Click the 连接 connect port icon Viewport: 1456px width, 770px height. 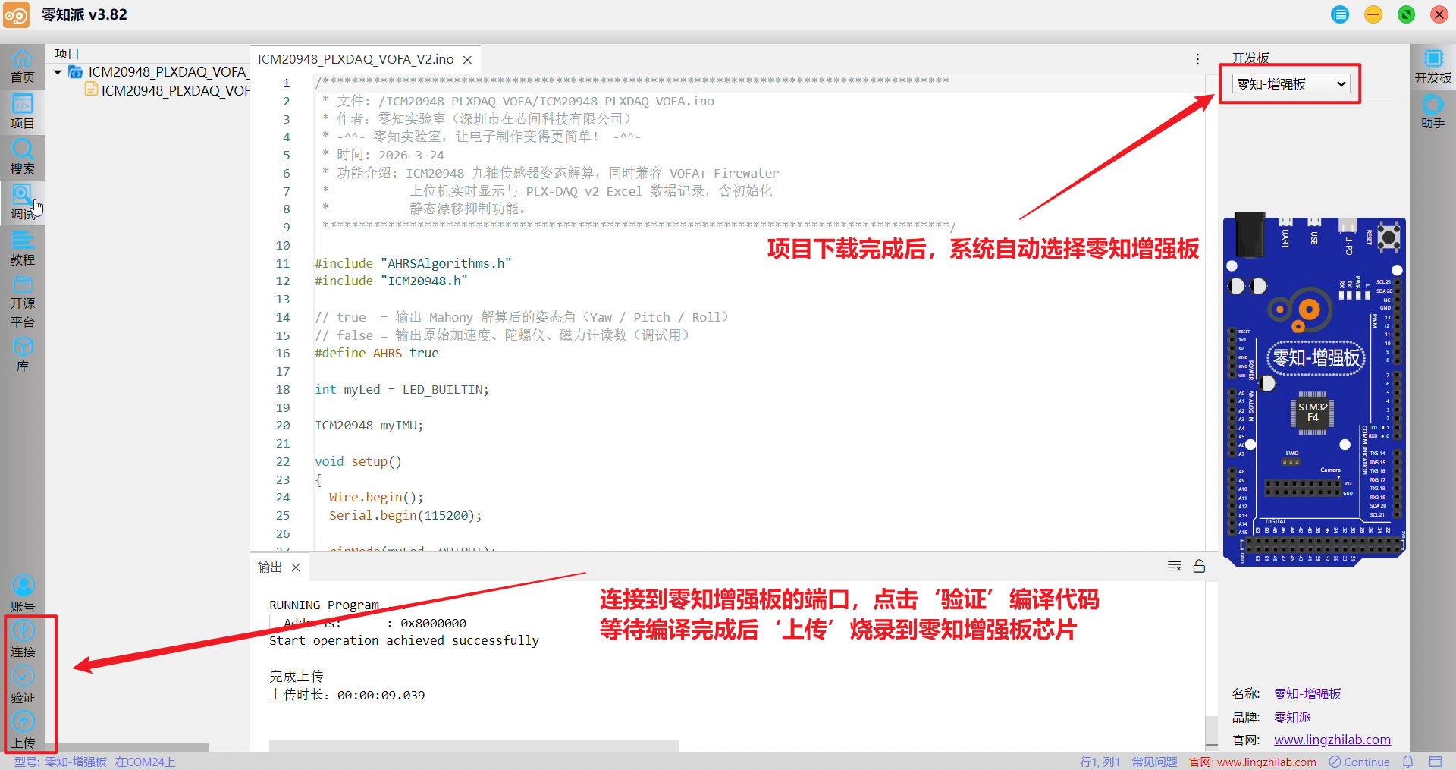[x=23, y=639]
